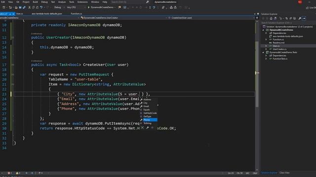Open the CreateUser member navigation dropdown
Image resolution: width=316 pixels, height=177 pixels.
click(x=211, y=18)
